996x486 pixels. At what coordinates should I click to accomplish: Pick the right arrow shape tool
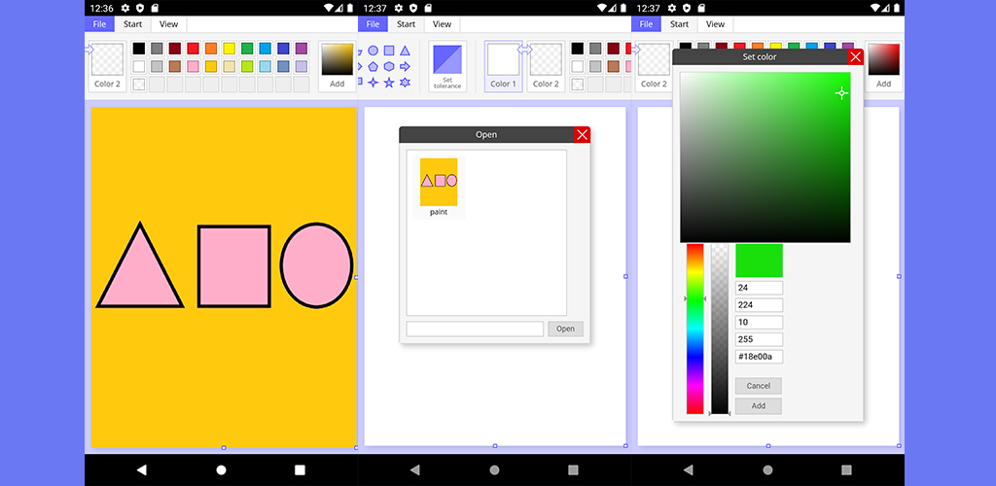click(x=405, y=66)
